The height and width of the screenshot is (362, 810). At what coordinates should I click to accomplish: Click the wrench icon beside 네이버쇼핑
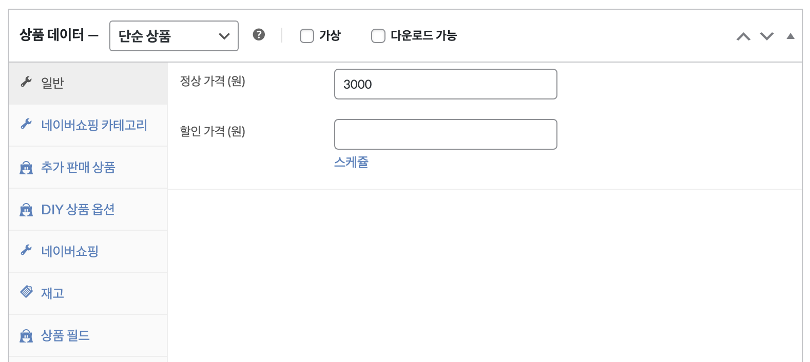click(26, 250)
